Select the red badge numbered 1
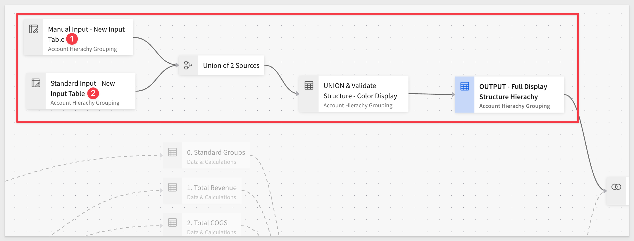 [72, 39]
